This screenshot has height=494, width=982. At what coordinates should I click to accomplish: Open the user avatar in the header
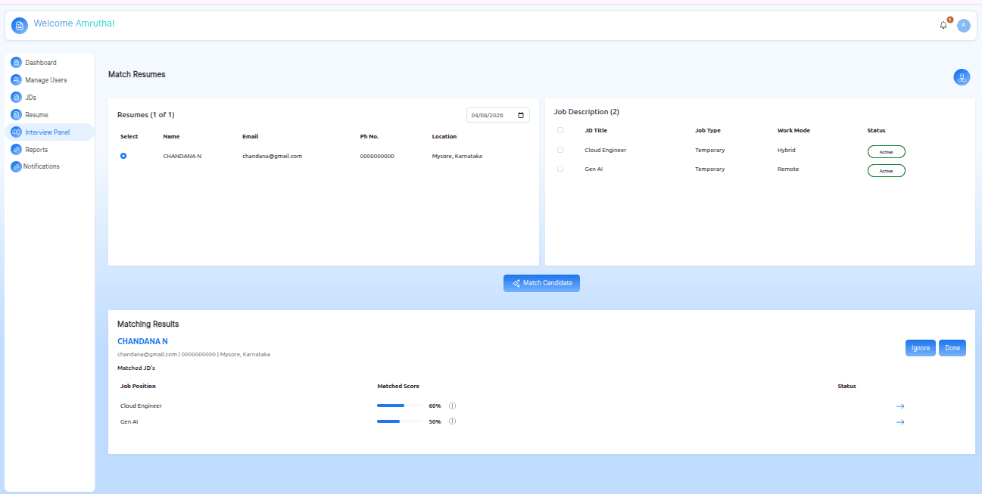[x=963, y=25]
